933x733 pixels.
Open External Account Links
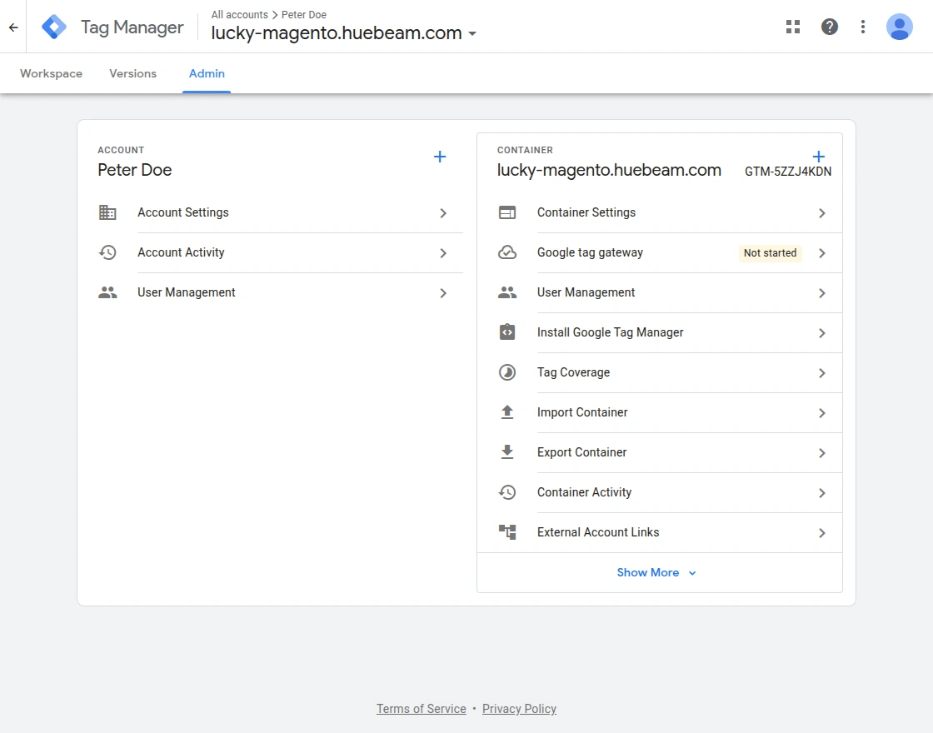[659, 532]
